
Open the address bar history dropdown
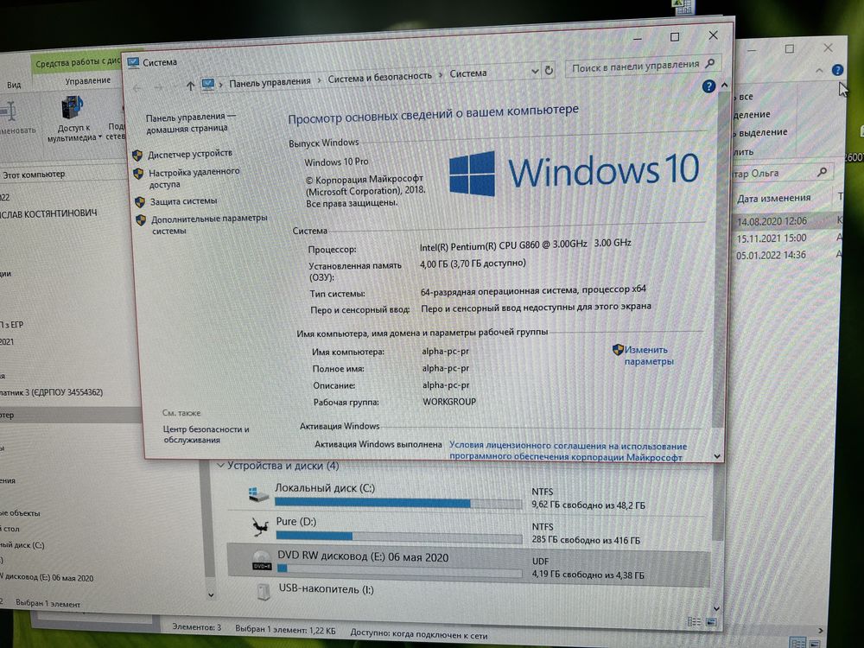[x=535, y=71]
